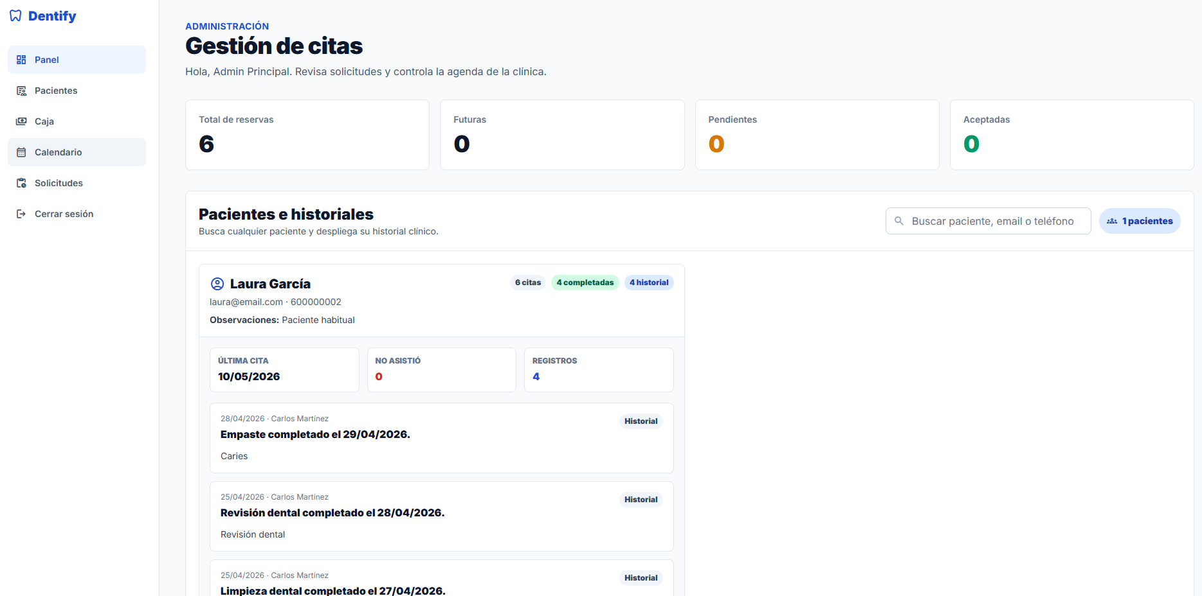Click Historial tag on Revisión dental entry
The width and height of the screenshot is (1202, 596).
641,500
